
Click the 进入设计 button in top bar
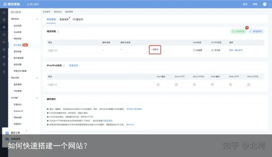(x=33, y=4)
